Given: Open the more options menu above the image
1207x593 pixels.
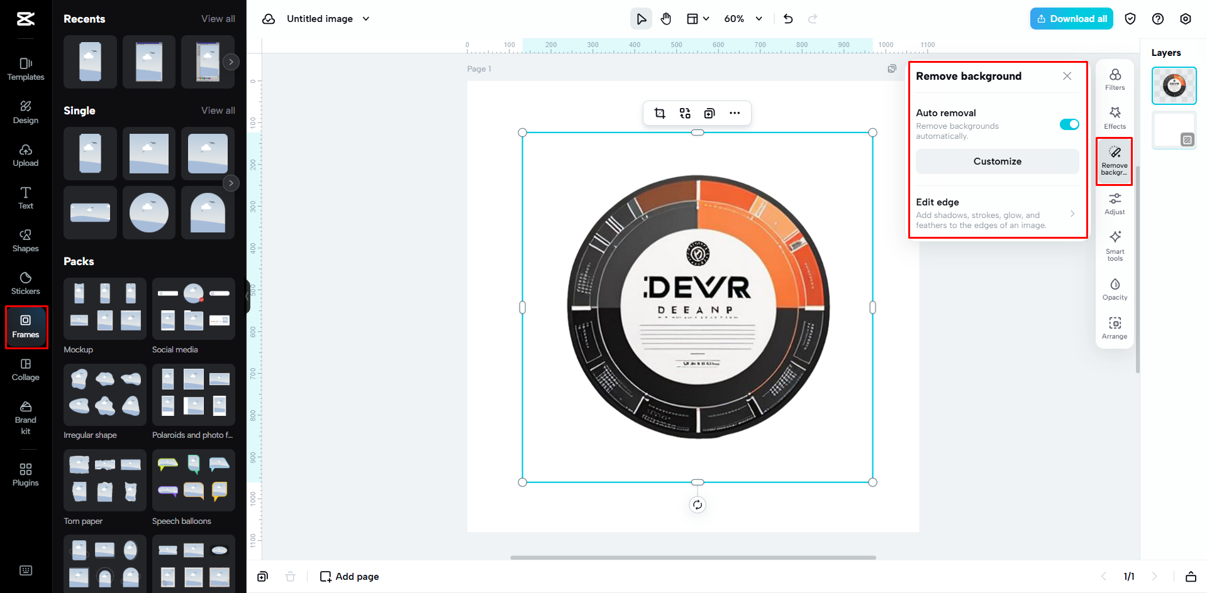Looking at the screenshot, I should (x=735, y=113).
